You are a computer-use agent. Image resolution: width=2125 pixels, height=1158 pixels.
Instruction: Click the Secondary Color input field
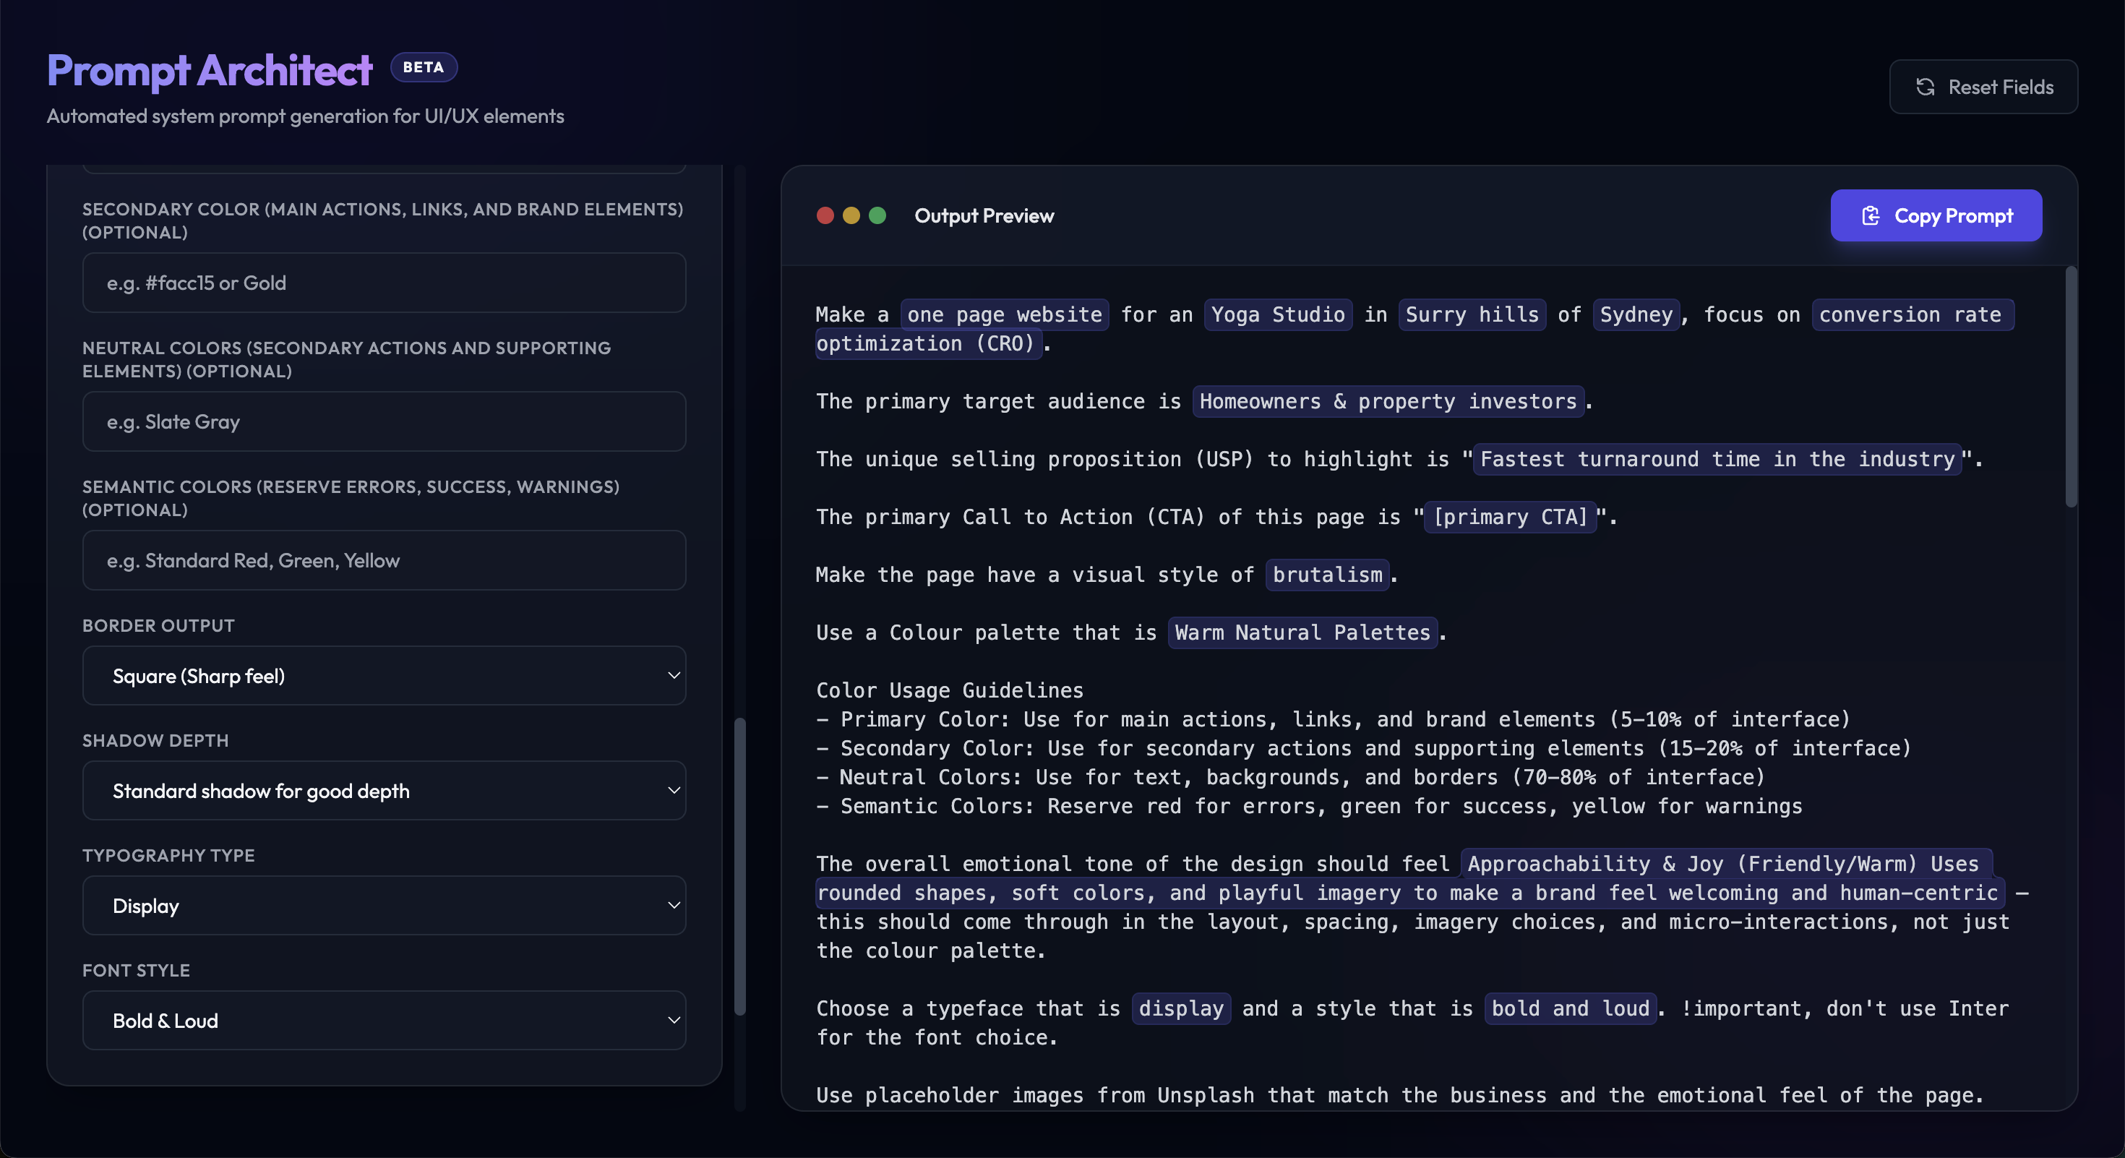tap(384, 282)
